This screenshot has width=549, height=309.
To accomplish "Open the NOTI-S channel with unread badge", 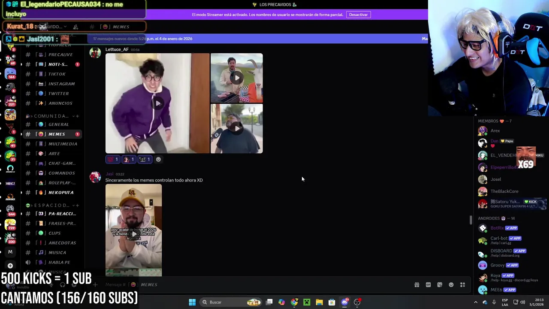I will (52, 64).
